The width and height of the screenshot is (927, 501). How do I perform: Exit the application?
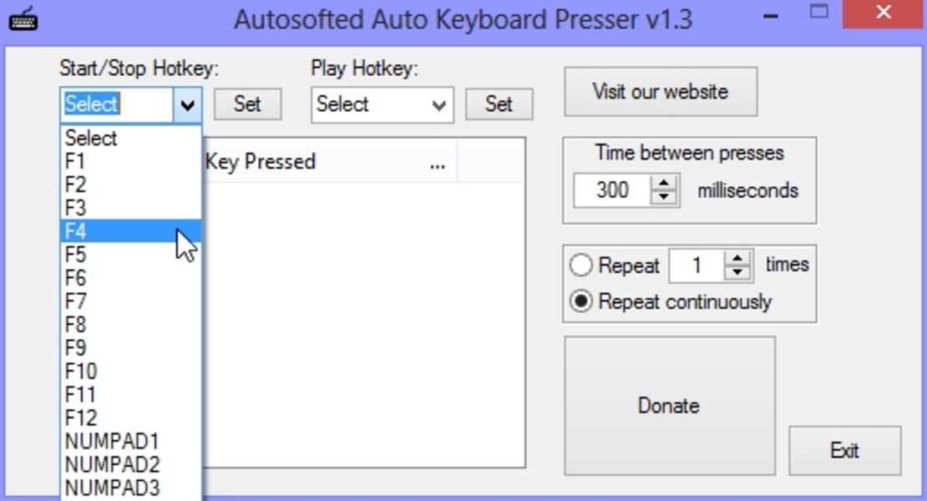(844, 451)
